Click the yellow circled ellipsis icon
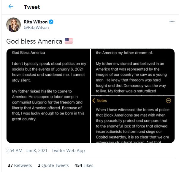Image resolution: width=179 pixels, height=172 pixels. click(168, 101)
